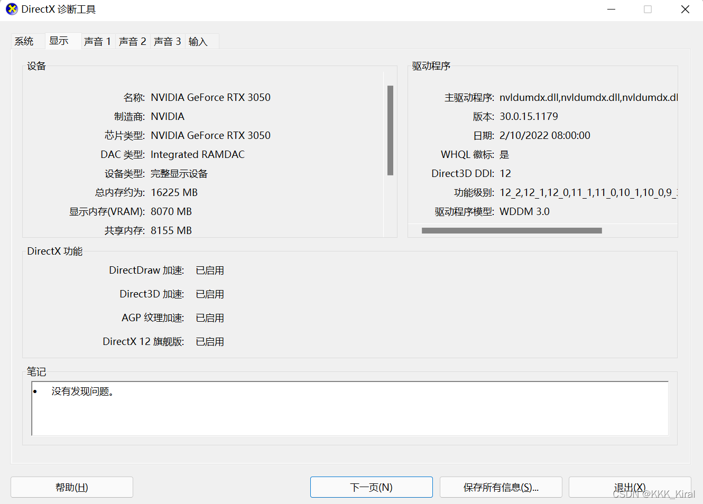Screen dimensions: 703x504
Task: Click the driver version 30.0.15.1179
Action: (x=529, y=116)
